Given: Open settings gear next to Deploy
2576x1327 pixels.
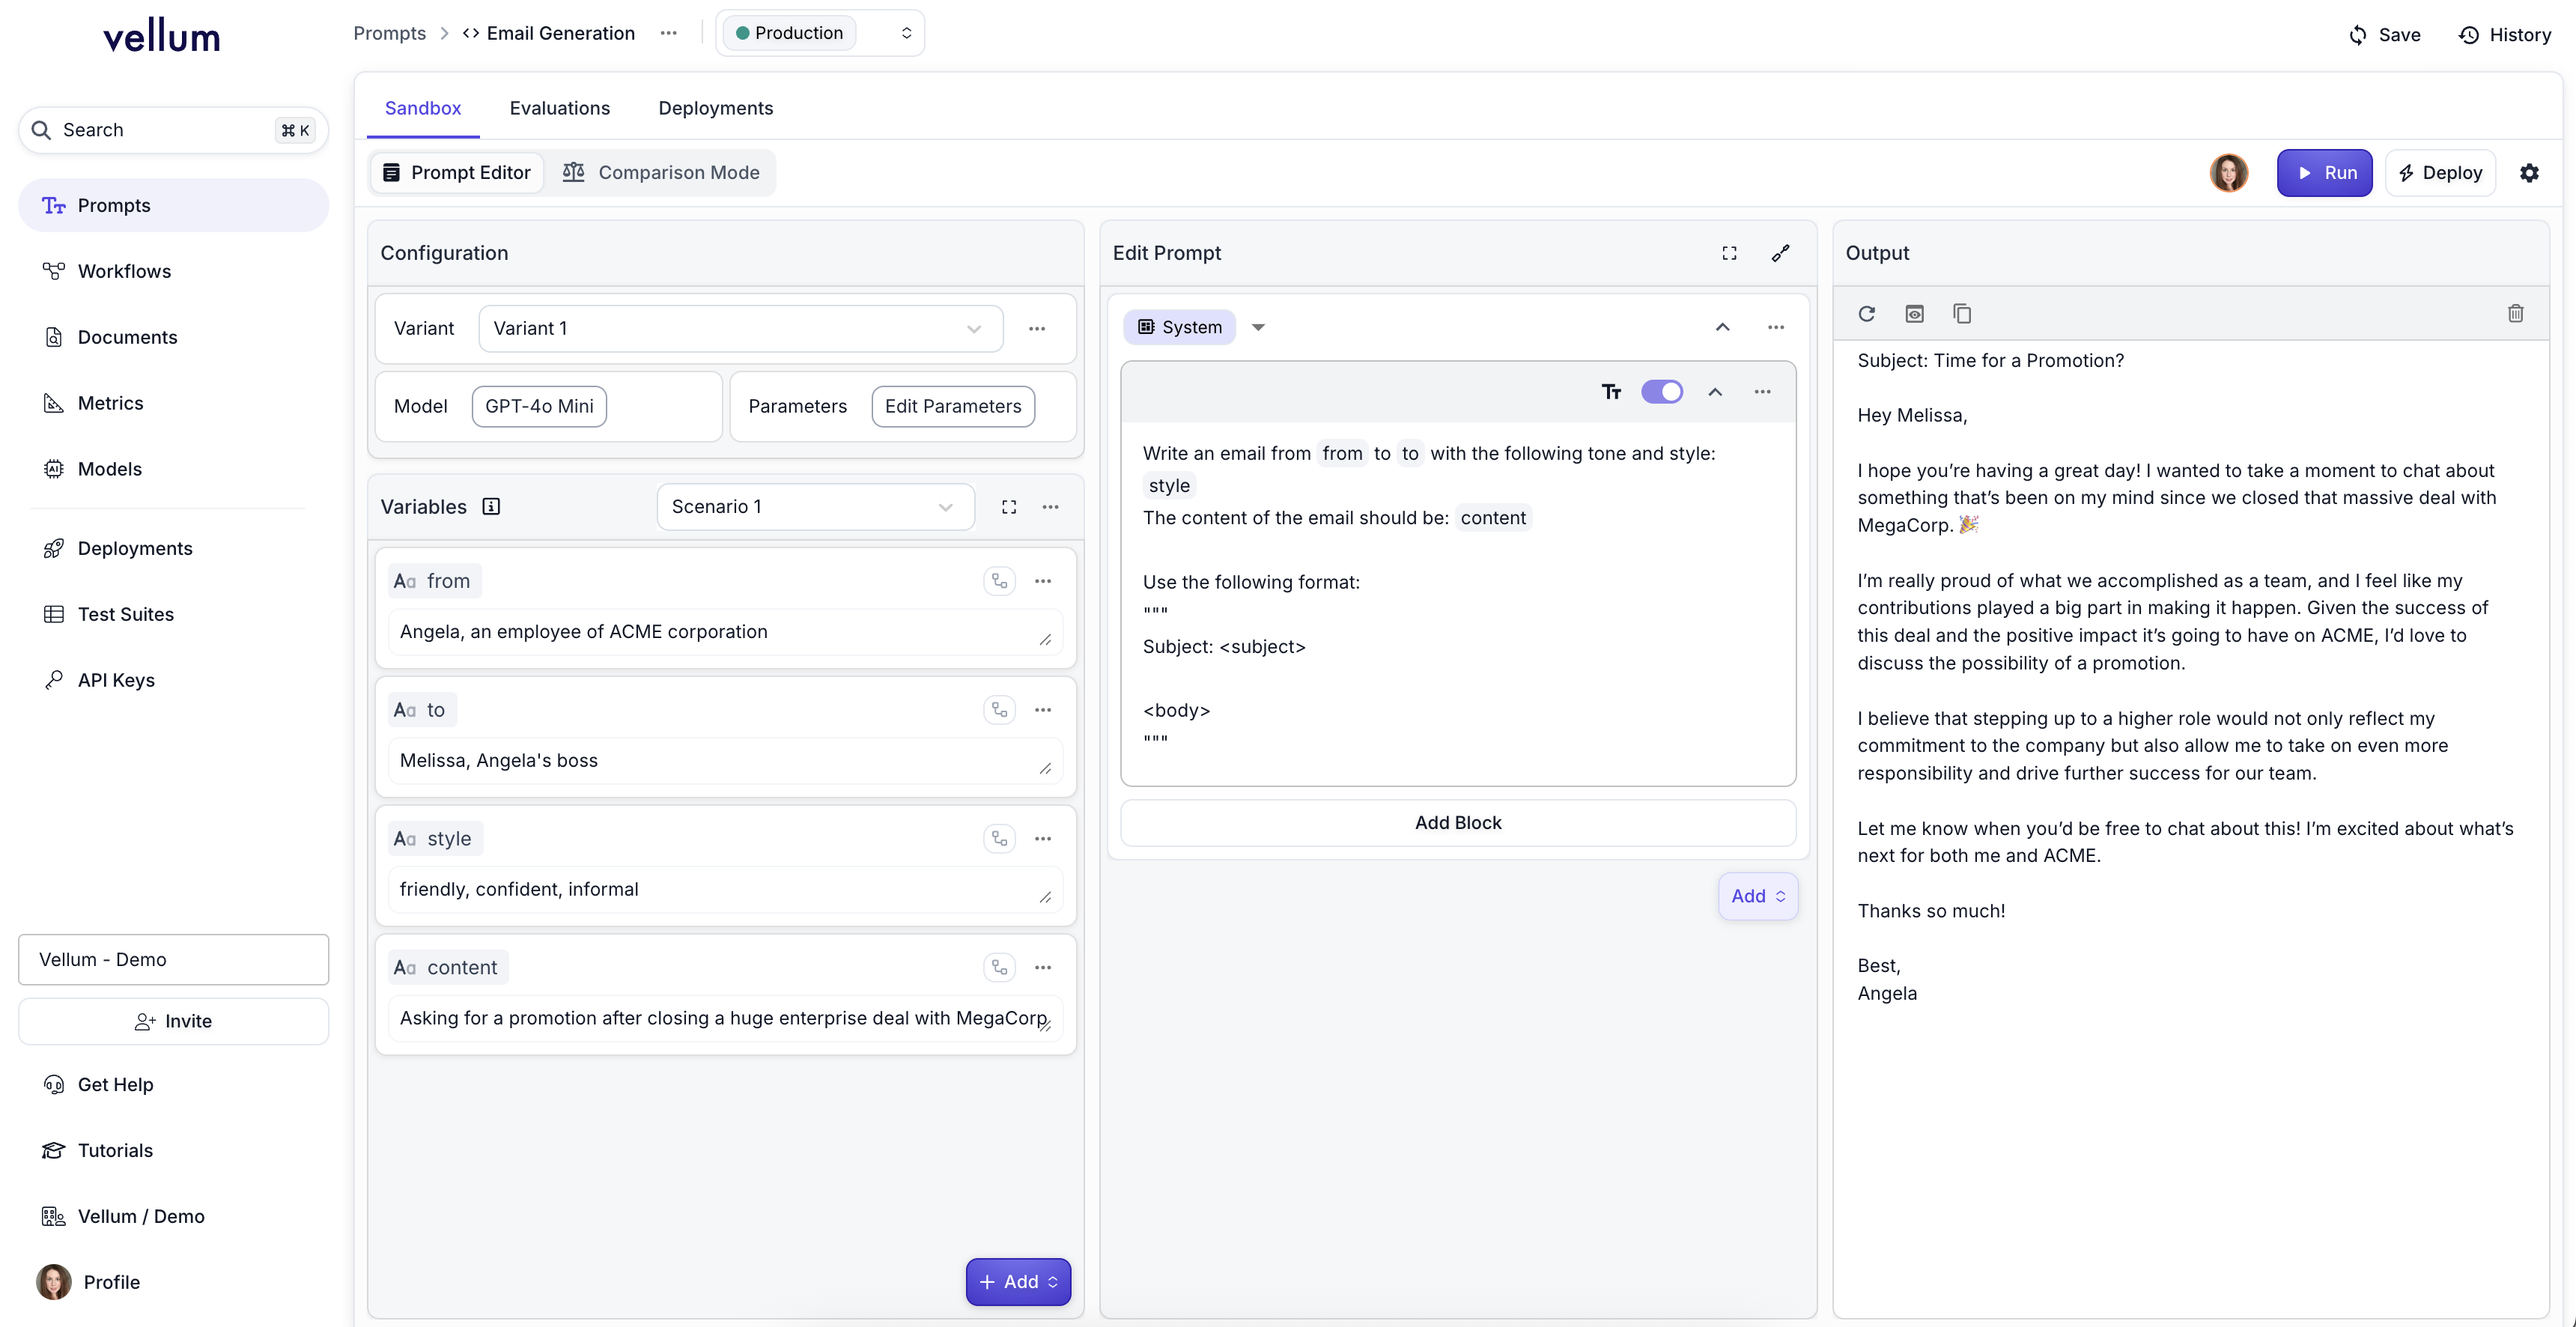Looking at the screenshot, I should [2529, 173].
